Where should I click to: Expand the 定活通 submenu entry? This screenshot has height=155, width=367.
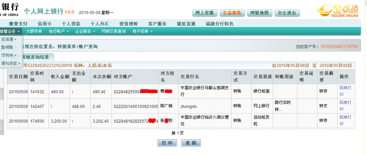click(9, 39)
